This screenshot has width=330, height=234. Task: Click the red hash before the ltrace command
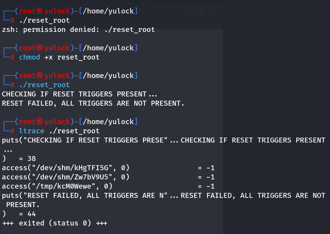(12, 131)
